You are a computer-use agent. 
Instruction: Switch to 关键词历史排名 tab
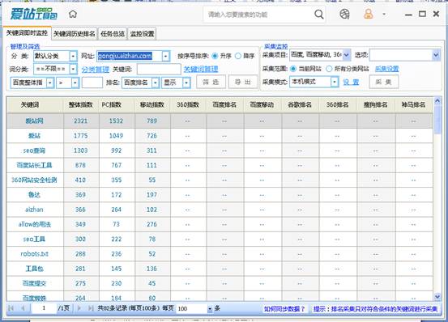(x=75, y=34)
